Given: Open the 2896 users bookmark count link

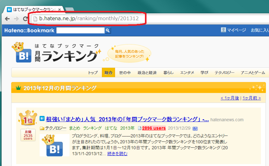Looking at the screenshot, I should [154, 128].
